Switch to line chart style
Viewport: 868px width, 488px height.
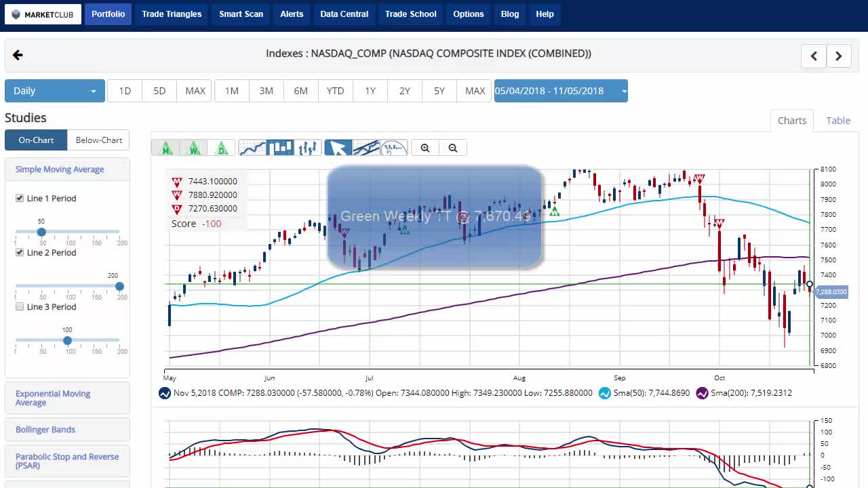click(x=253, y=148)
